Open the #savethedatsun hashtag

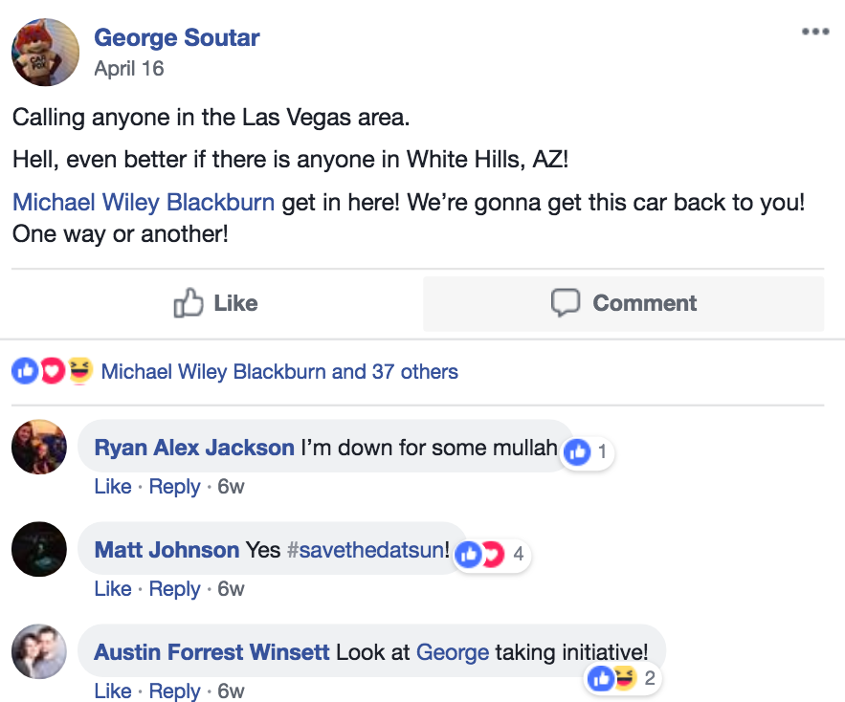366,550
